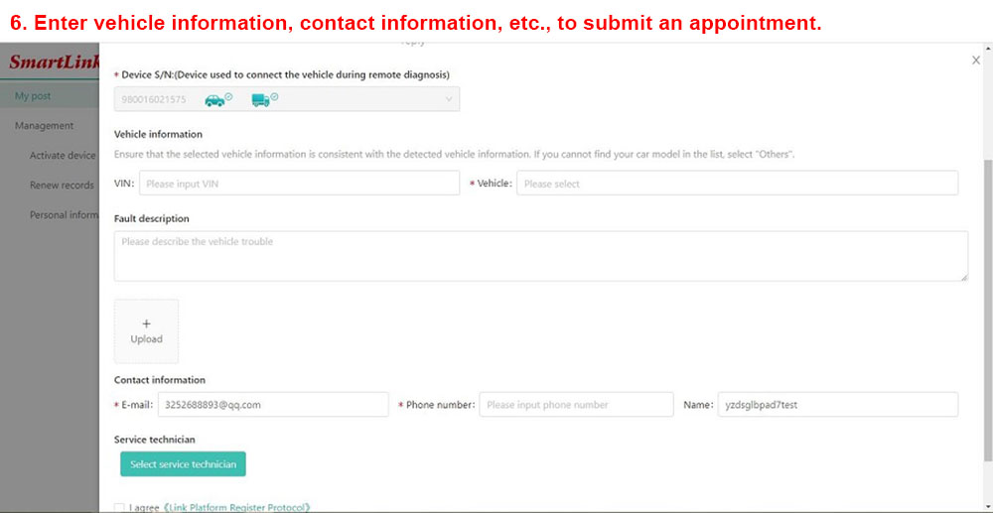Tick the I agree checkbox
Screen dimensions: 993x513
119,507
